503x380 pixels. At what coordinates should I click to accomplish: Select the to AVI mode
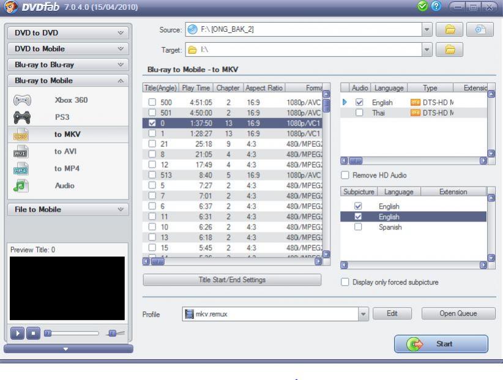pyautogui.click(x=69, y=151)
